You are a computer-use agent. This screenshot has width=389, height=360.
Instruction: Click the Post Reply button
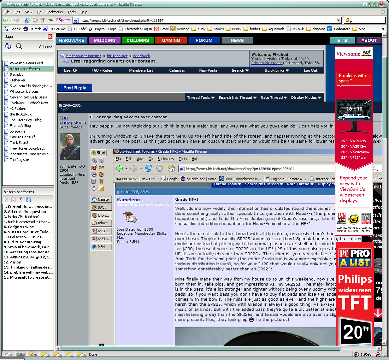point(75,88)
